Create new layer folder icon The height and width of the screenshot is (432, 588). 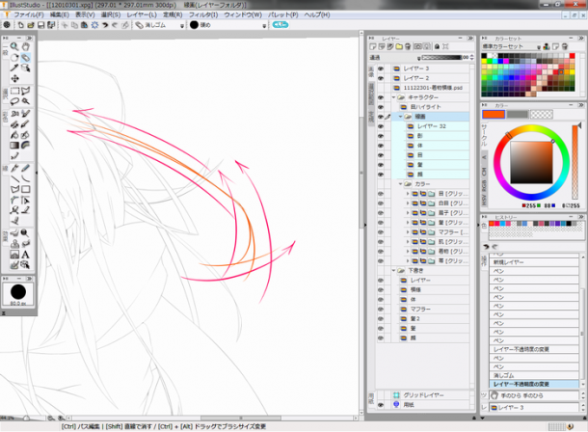399,46
